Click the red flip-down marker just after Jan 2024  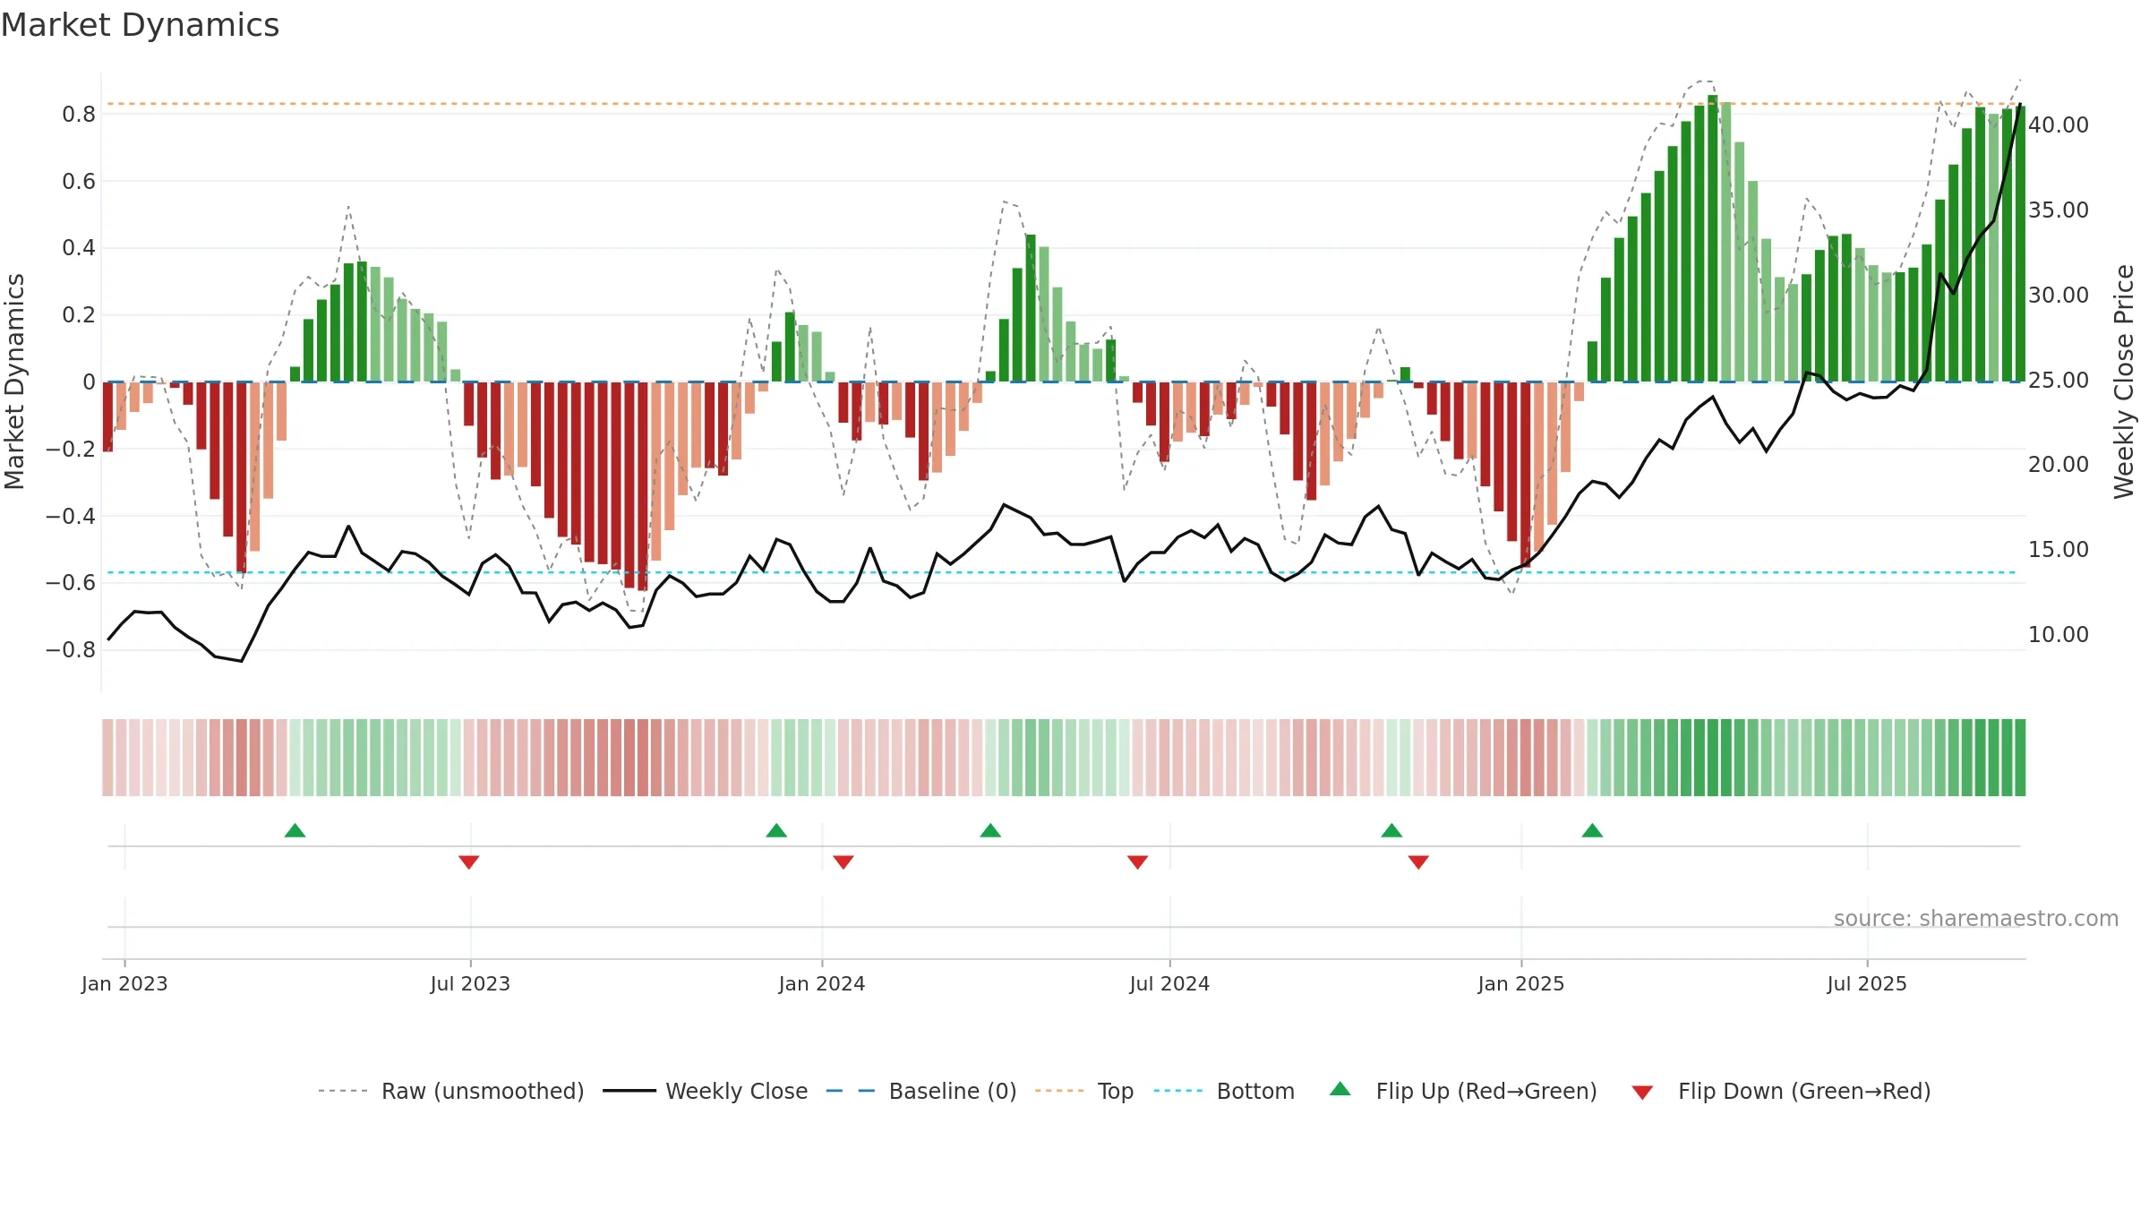tap(843, 862)
